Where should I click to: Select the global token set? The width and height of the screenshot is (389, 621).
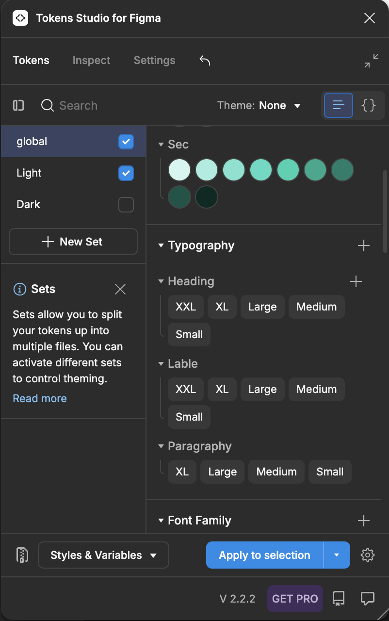(73, 142)
